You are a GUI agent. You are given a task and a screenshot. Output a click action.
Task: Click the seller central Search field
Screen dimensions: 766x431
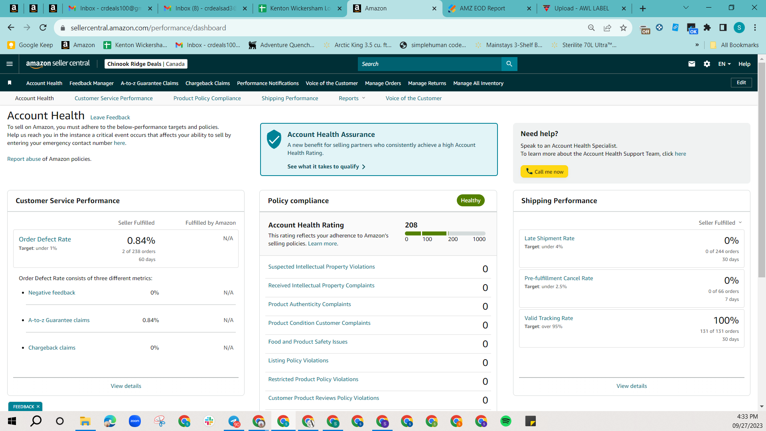[429, 64]
